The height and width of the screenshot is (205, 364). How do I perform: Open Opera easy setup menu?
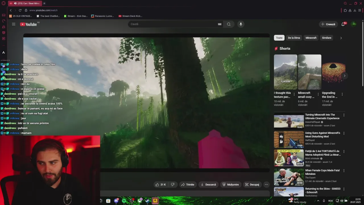(x=360, y=10)
